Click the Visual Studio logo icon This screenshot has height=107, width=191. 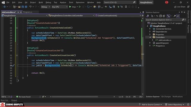3,2
